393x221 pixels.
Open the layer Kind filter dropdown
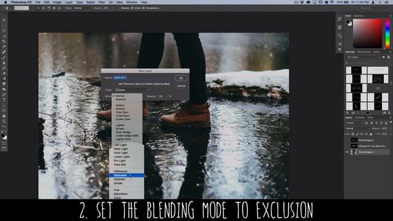coord(354,123)
